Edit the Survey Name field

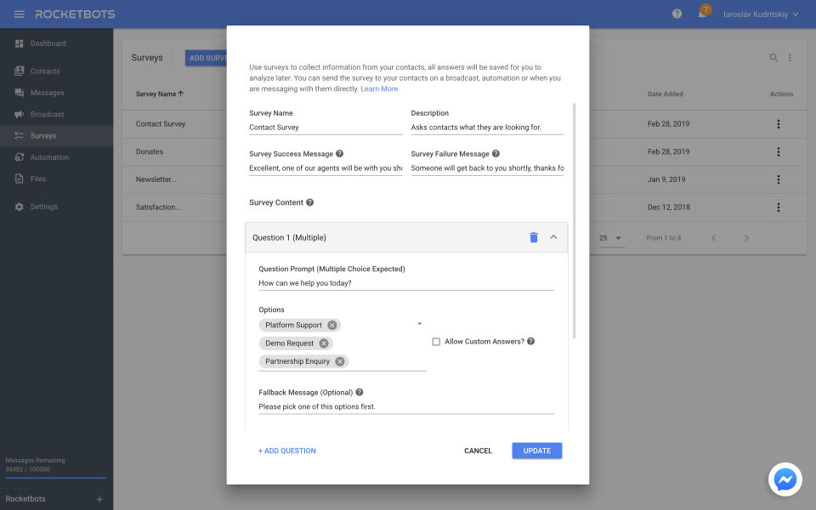[x=326, y=127]
